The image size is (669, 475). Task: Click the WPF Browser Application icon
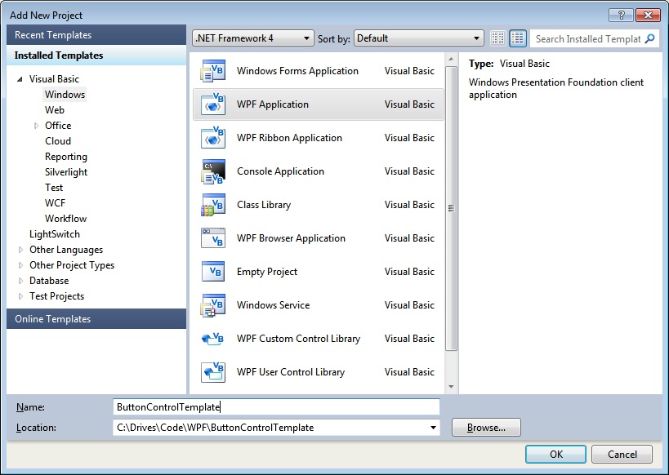[x=213, y=238]
